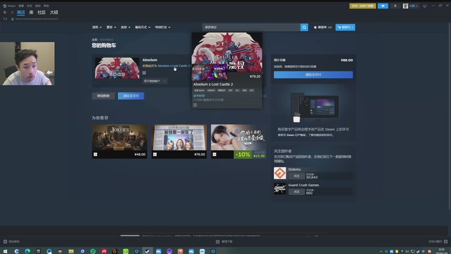
Task: Expand the 推荐 recommendations dropdown
Action: [111, 27]
